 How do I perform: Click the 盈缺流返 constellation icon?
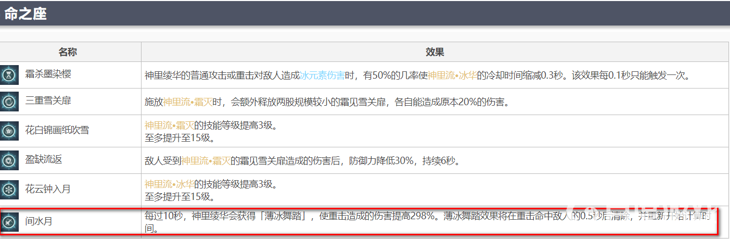(9, 160)
